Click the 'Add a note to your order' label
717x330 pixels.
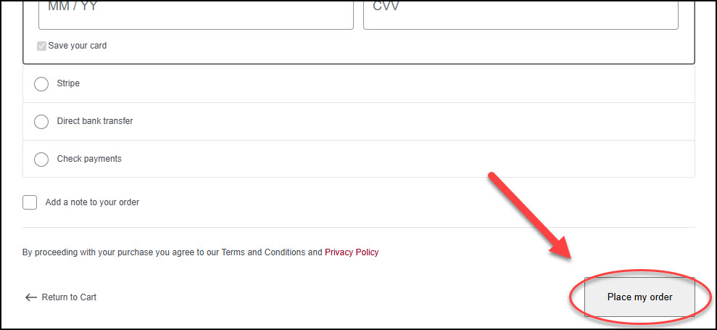(x=92, y=202)
